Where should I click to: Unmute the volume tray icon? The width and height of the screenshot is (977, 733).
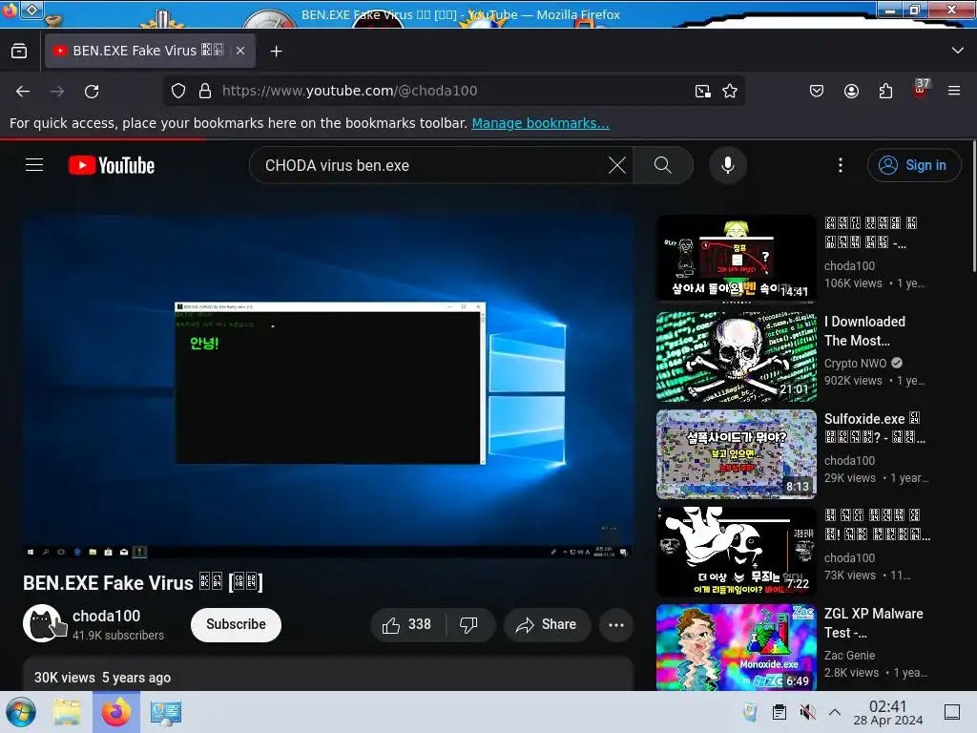(x=807, y=712)
